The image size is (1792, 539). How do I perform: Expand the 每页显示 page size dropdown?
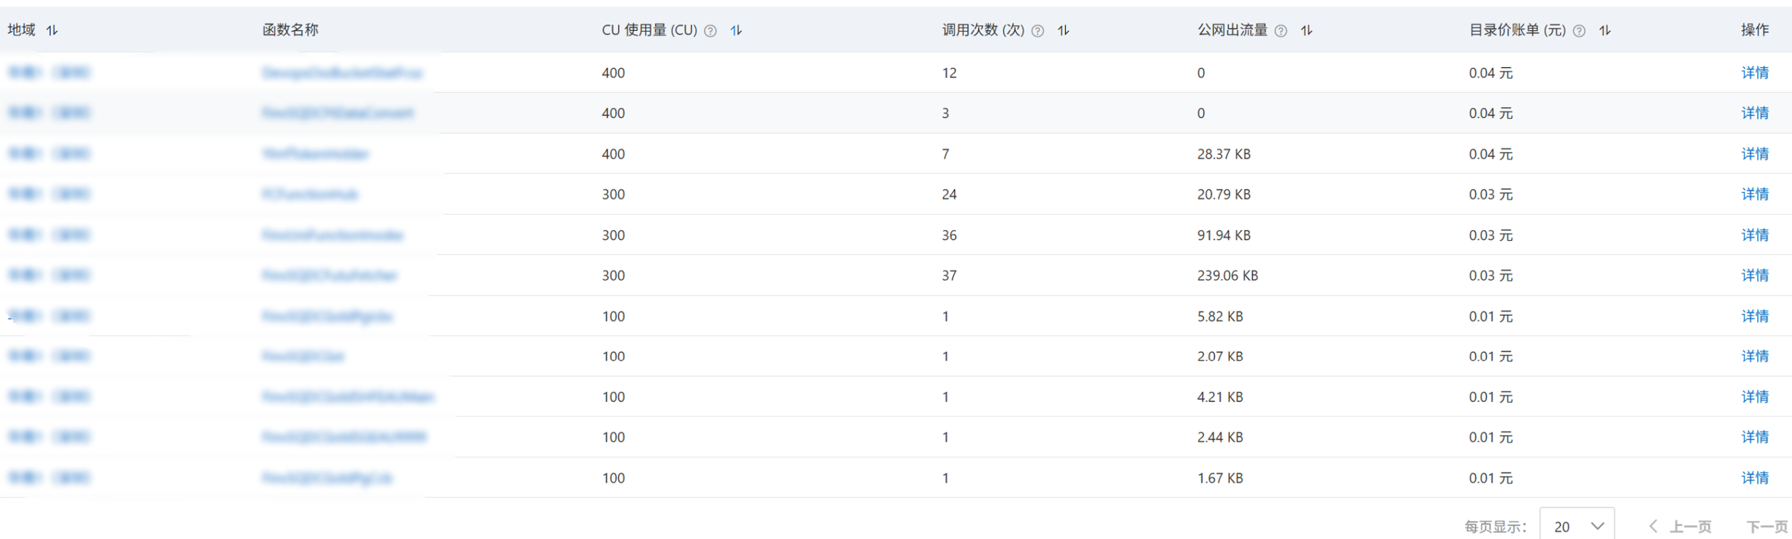[1577, 526]
